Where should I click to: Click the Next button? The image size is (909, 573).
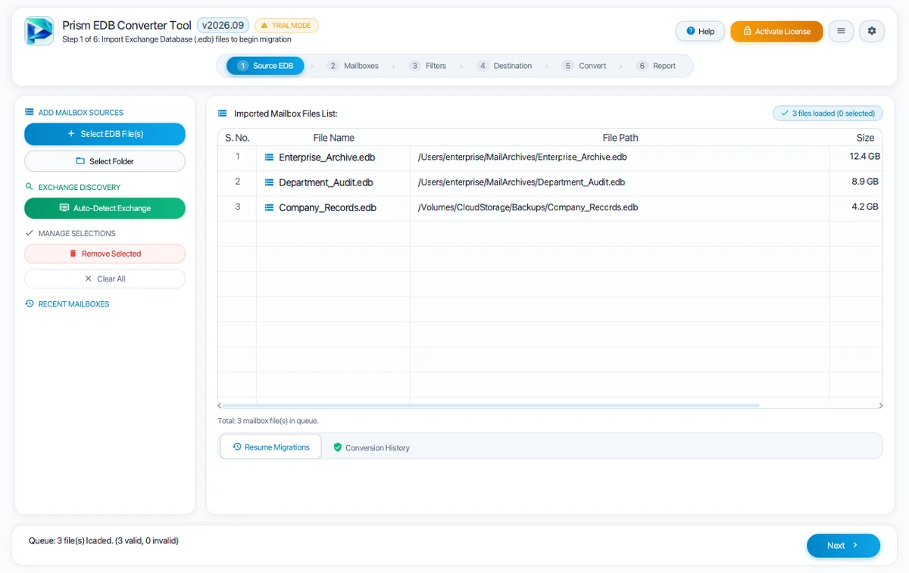(843, 546)
